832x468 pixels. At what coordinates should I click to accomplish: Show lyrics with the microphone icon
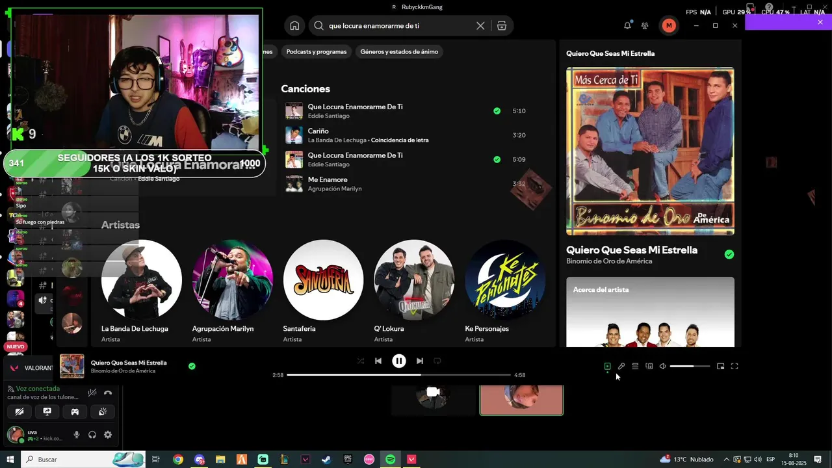pos(621,366)
